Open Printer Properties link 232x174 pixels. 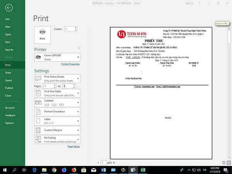(70, 64)
